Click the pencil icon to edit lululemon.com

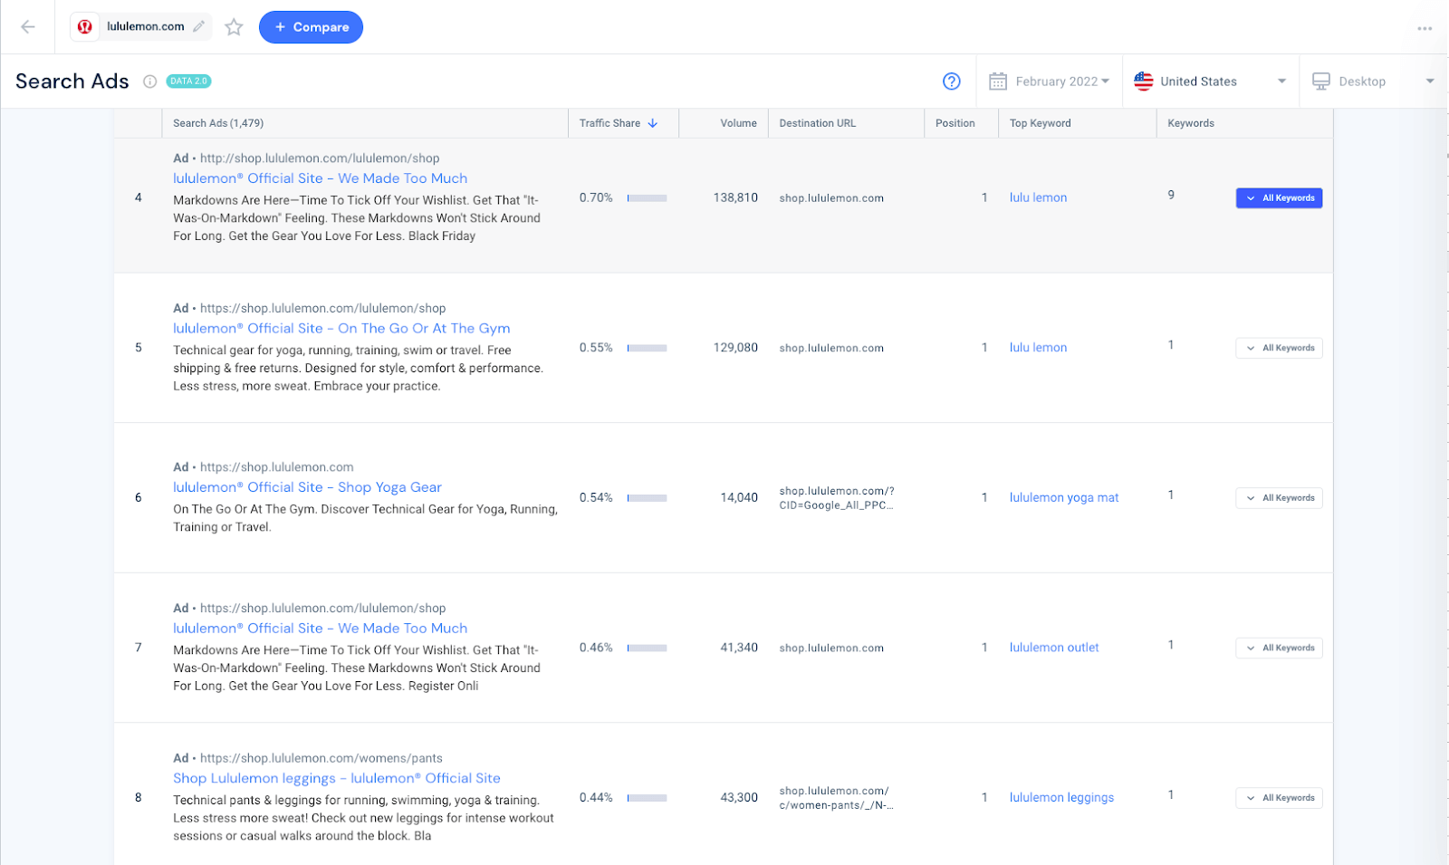coord(198,26)
